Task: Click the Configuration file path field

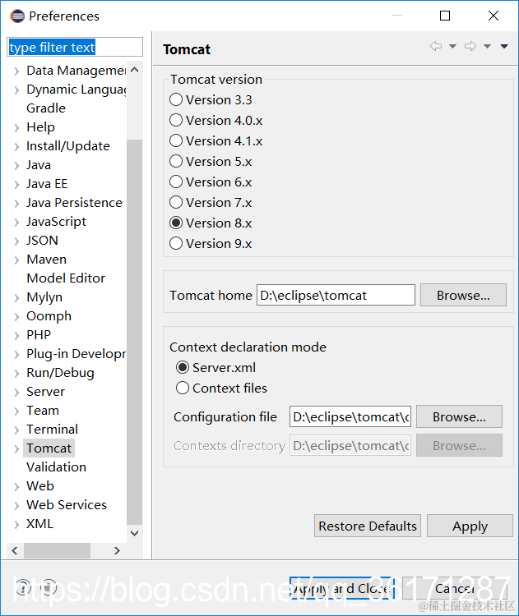Action: pyautogui.click(x=350, y=416)
